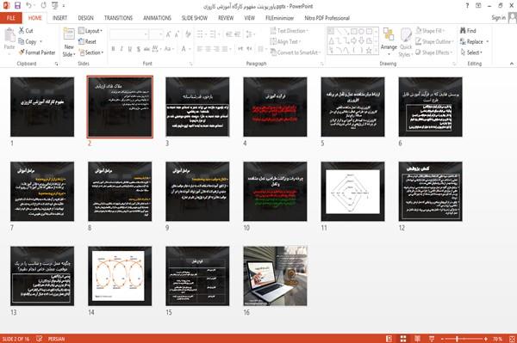Click spell check icon in status bar
Viewport: 517px width, 343px height.
tap(39, 339)
